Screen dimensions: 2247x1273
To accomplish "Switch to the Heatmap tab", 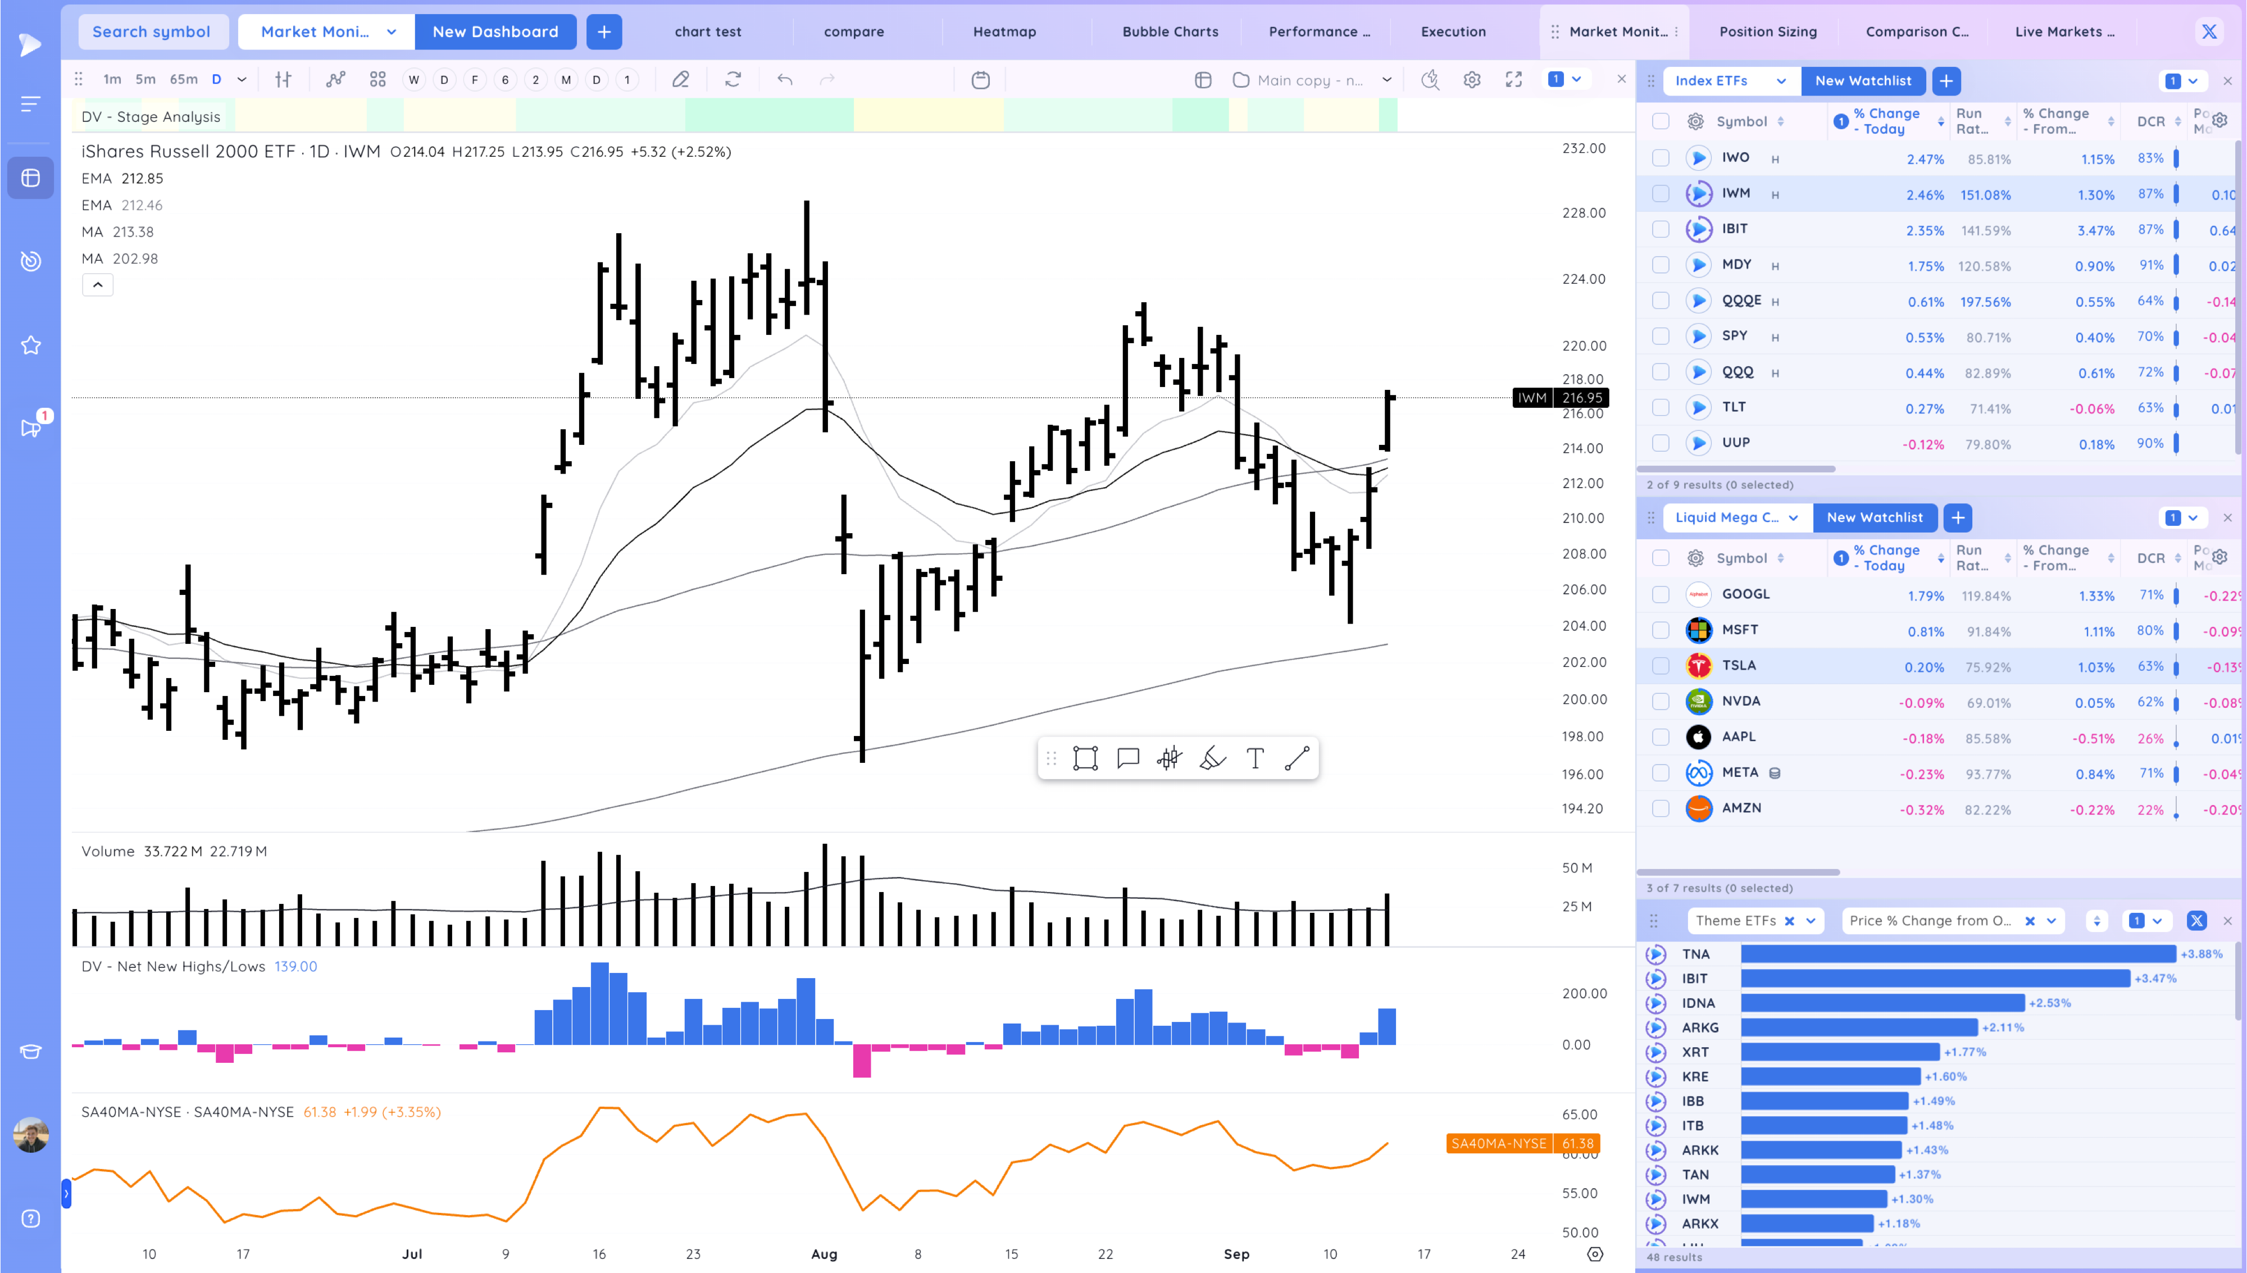I will [x=1004, y=31].
